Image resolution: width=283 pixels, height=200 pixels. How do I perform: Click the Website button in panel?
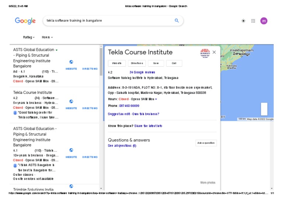tap(117, 63)
